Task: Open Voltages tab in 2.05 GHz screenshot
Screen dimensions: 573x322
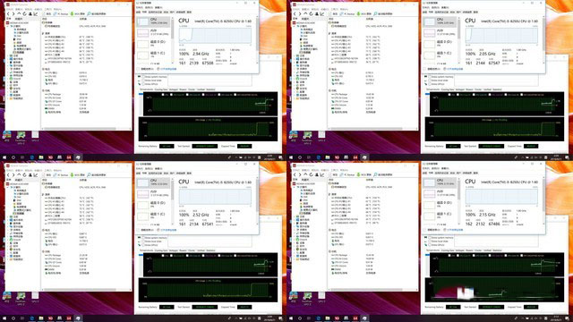Action: tap(459, 89)
